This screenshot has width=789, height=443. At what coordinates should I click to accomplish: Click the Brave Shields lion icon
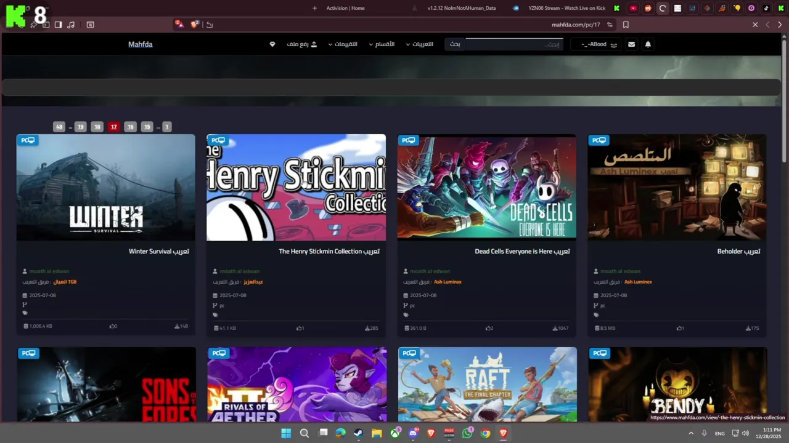pos(195,25)
